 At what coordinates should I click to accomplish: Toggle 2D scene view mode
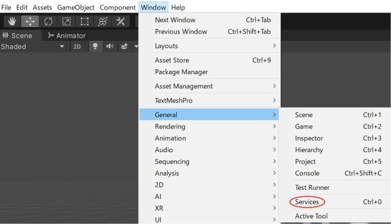coord(77,47)
